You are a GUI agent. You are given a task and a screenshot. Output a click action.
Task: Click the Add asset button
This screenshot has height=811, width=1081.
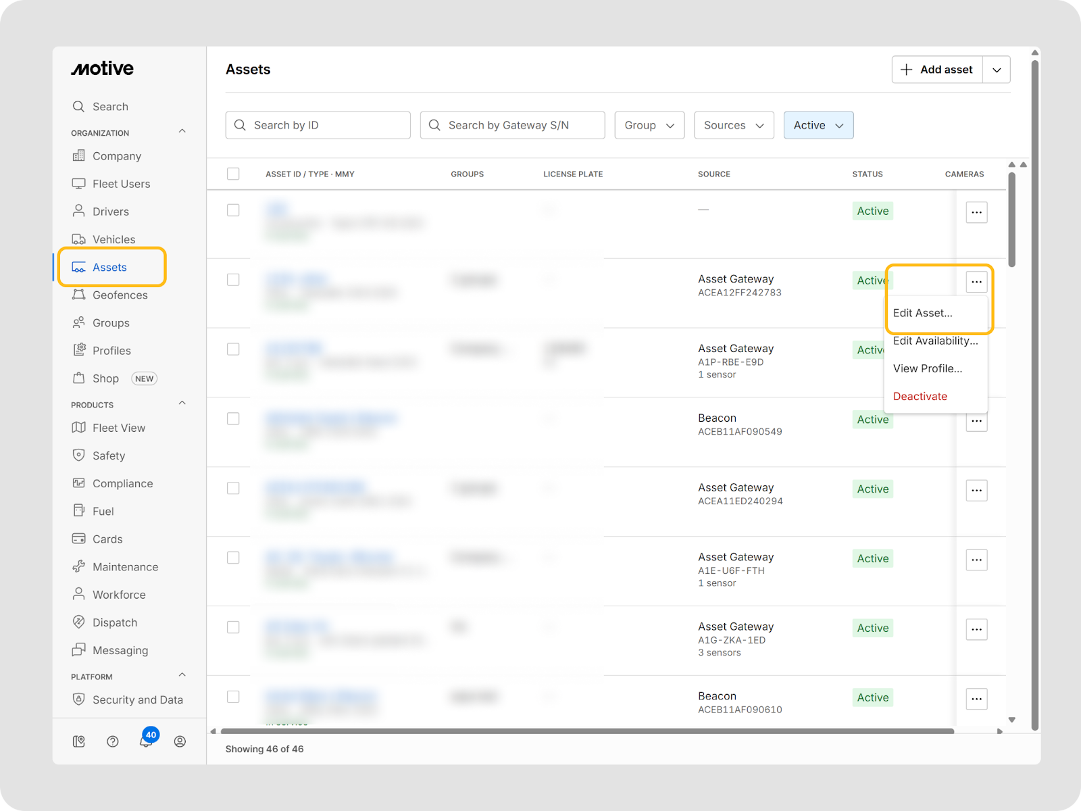(937, 70)
